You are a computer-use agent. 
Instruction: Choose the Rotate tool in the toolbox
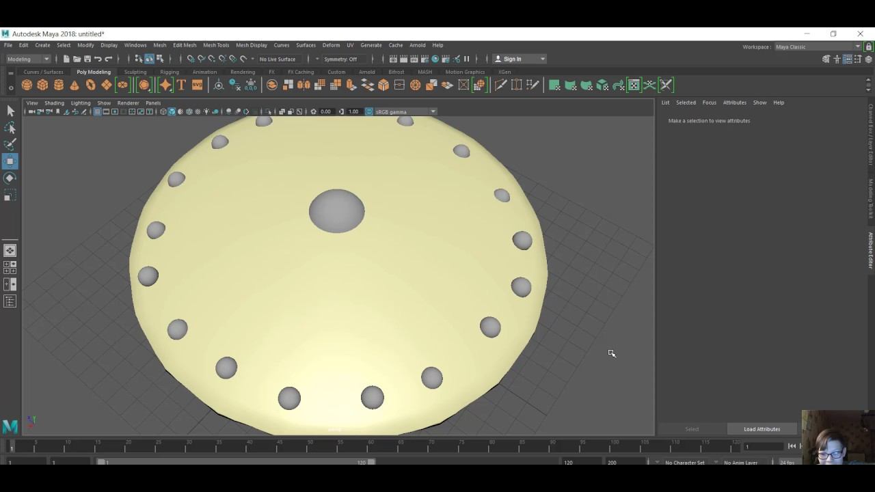(x=10, y=178)
